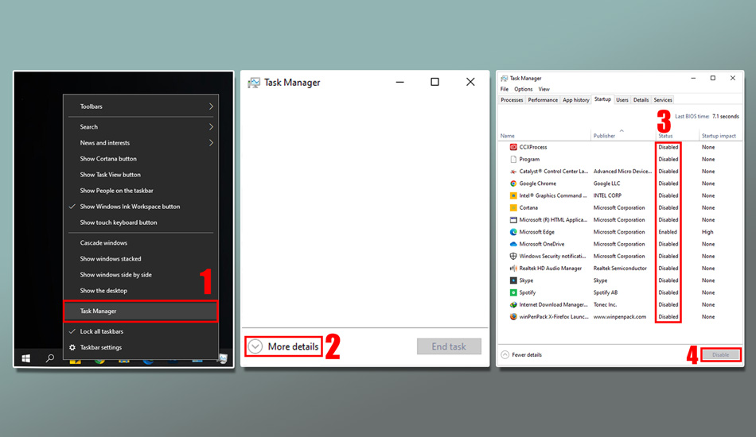This screenshot has width=756, height=437.
Task: Select the Intel Graphics Command icon
Action: 513,195
